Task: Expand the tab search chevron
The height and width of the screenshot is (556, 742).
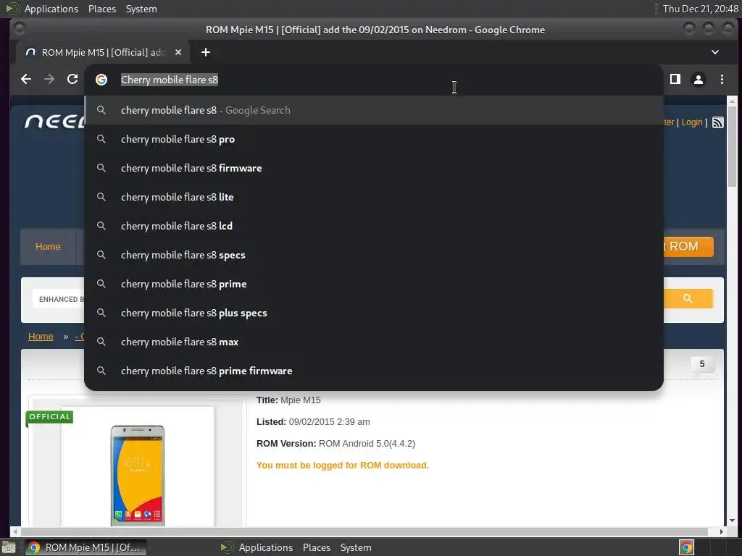Action: (x=715, y=52)
